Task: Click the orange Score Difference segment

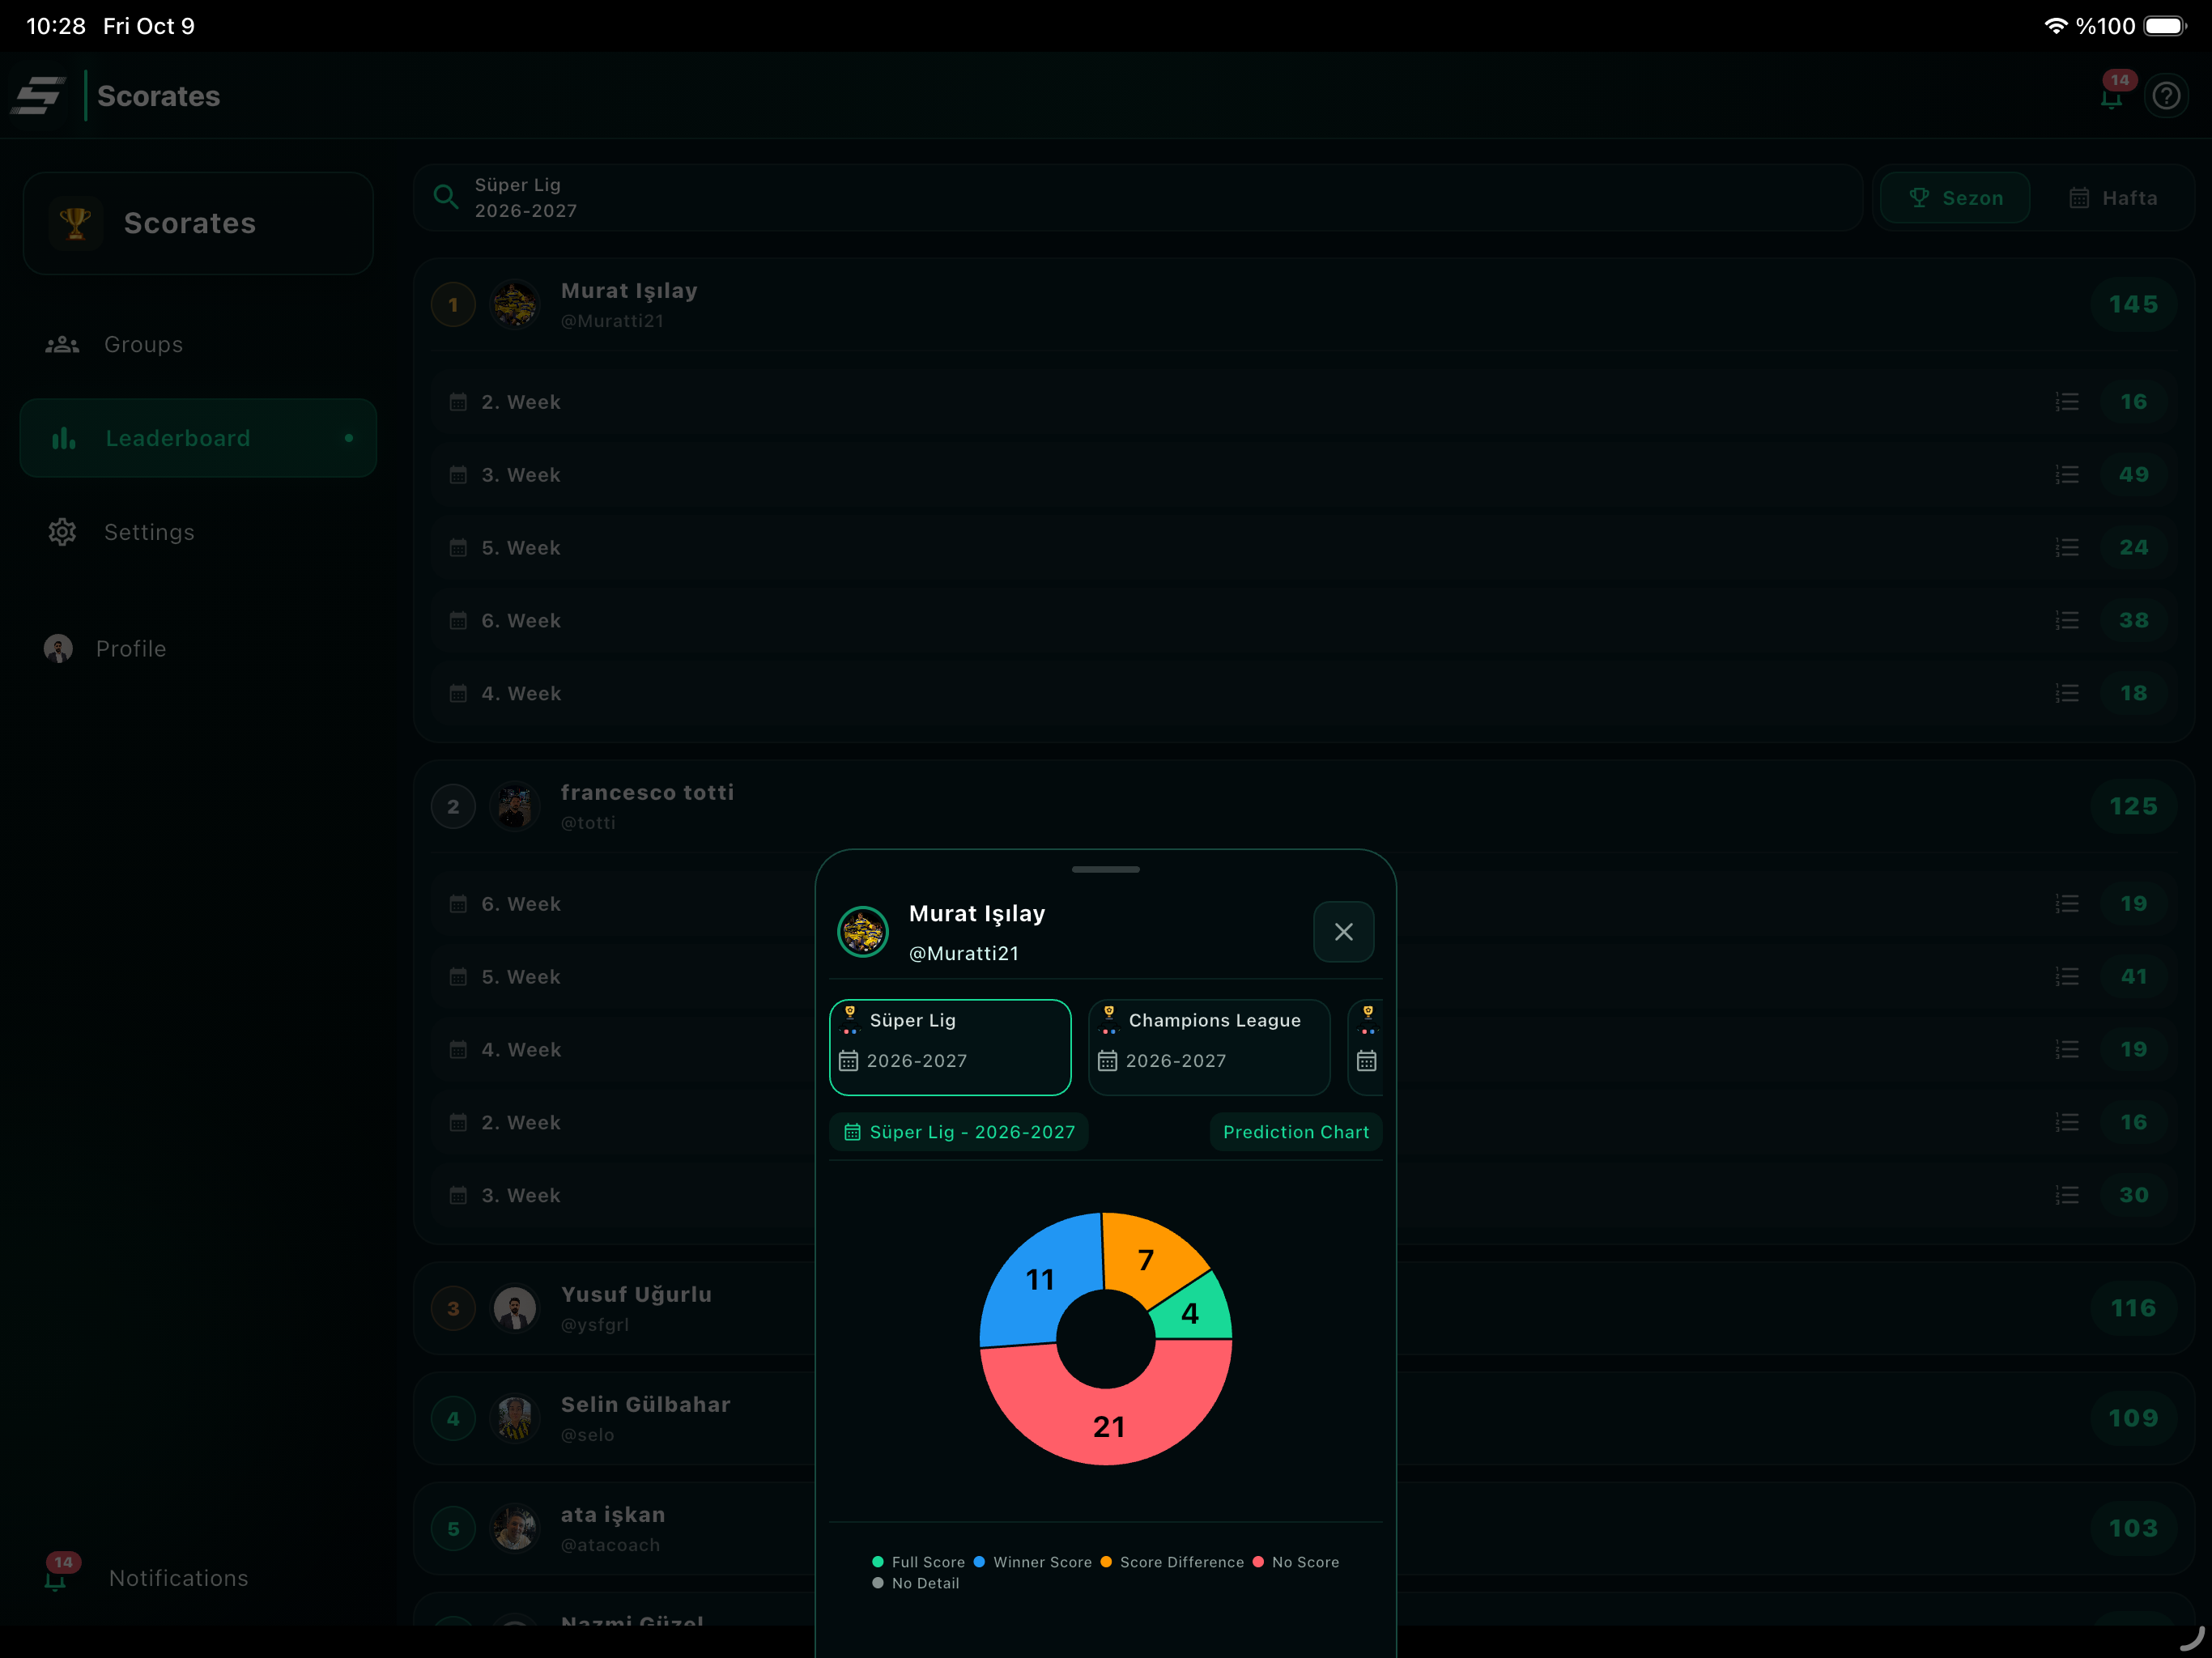Action: (x=1147, y=1259)
